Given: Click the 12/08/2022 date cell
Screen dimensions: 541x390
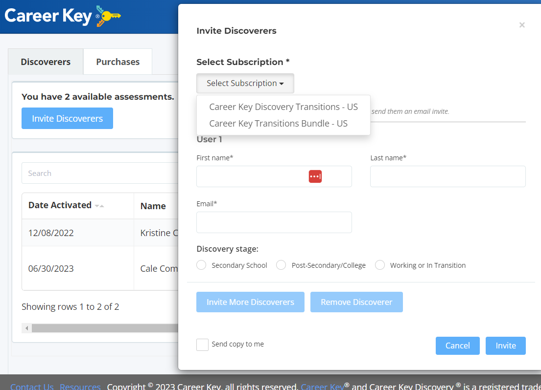Looking at the screenshot, I should 78,233.
